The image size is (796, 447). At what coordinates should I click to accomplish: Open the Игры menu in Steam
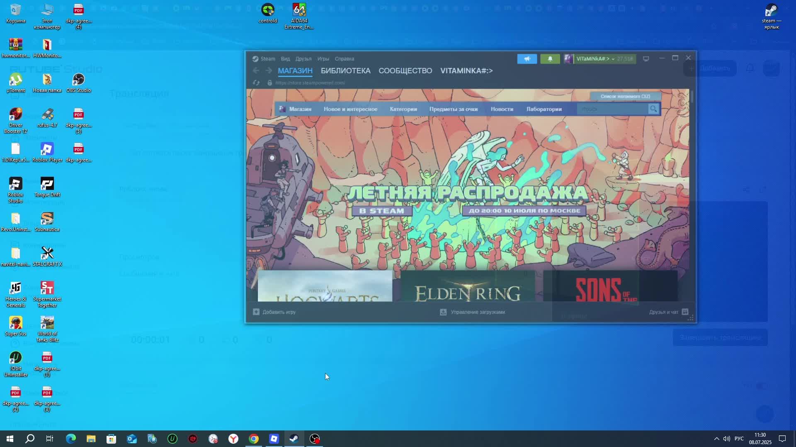(x=323, y=59)
